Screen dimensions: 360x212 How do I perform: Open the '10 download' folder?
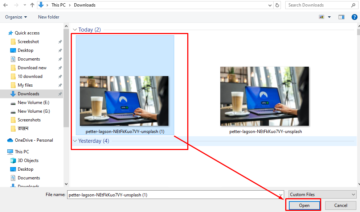(30, 76)
